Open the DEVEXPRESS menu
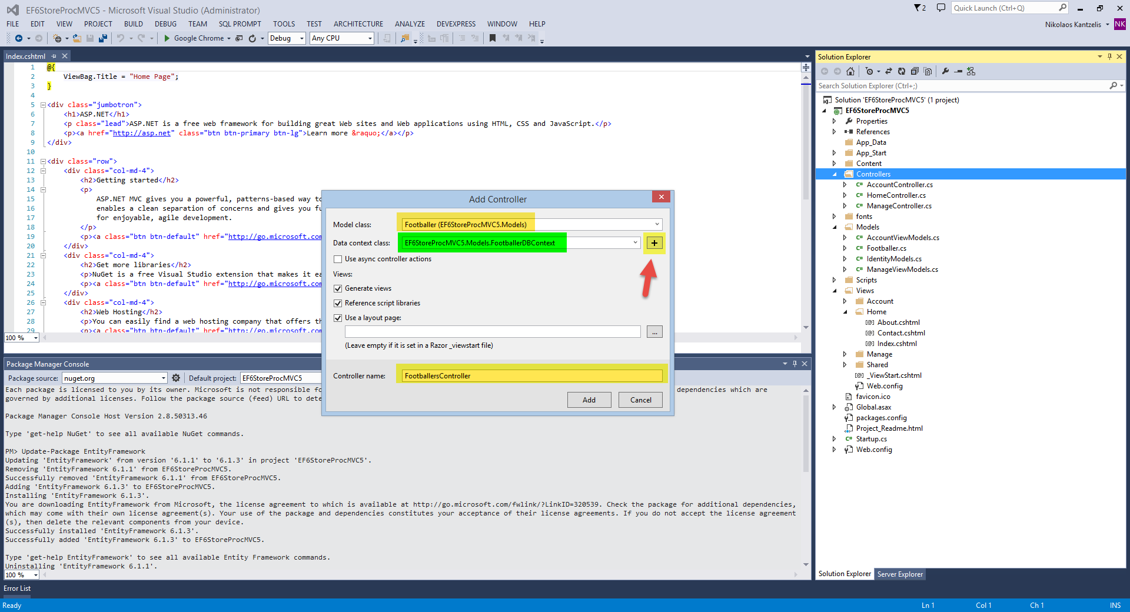This screenshot has width=1130, height=612. click(x=456, y=24)
